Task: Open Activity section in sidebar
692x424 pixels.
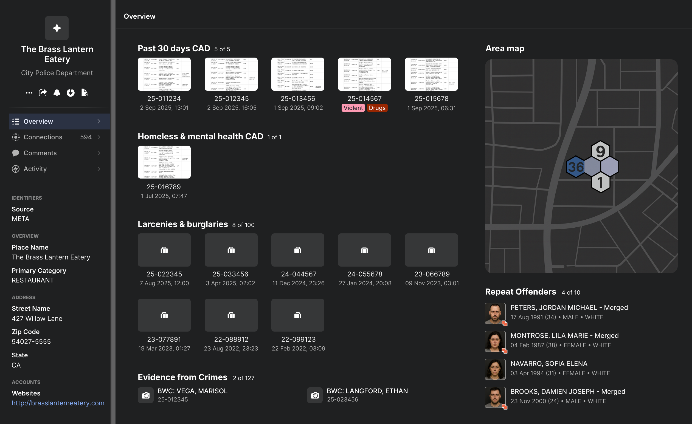Action: click(x=35, y=169)
